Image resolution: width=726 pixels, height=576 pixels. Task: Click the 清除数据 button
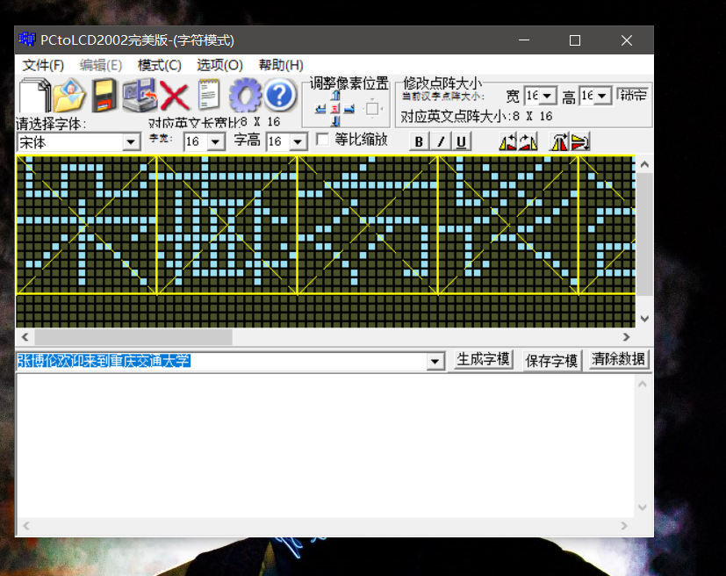[x=617, y=360]
